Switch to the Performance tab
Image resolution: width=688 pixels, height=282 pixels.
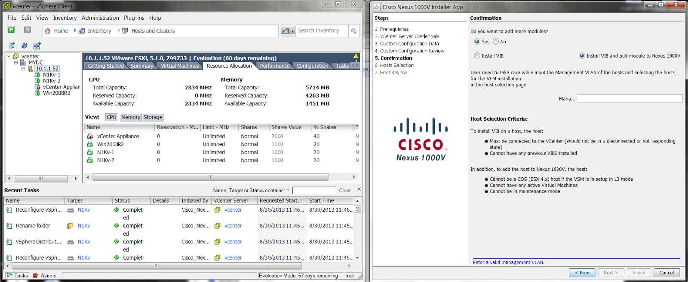tap(275, 66)
